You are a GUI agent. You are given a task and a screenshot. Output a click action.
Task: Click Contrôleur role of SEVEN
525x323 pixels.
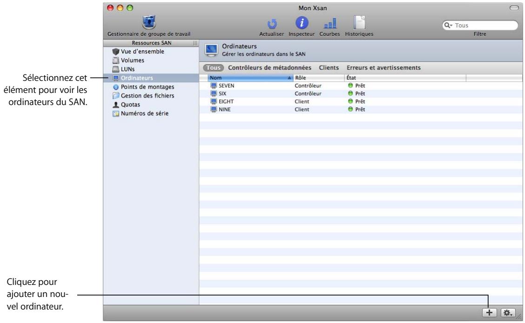pyautogui.click(x=308, y=86)
